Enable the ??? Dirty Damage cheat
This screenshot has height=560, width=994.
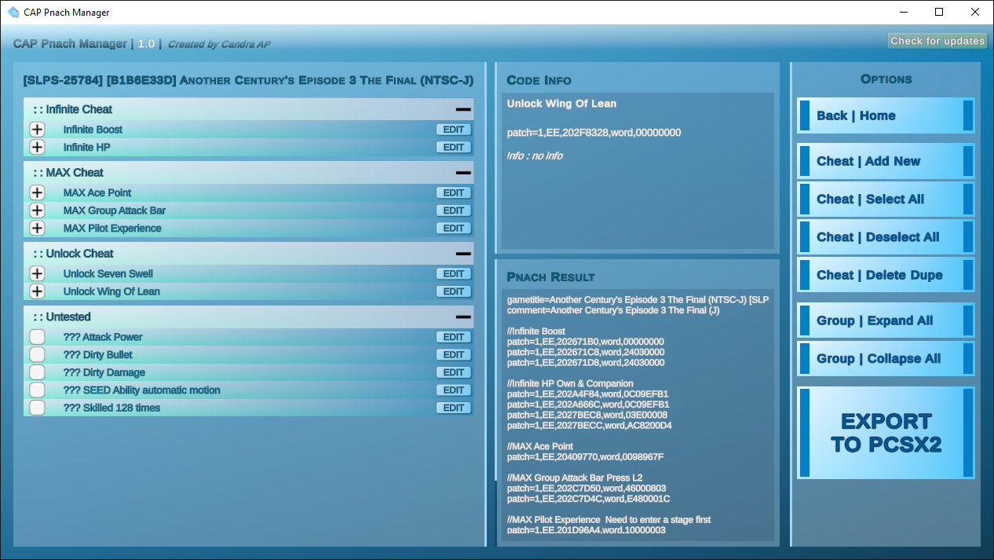37,372
